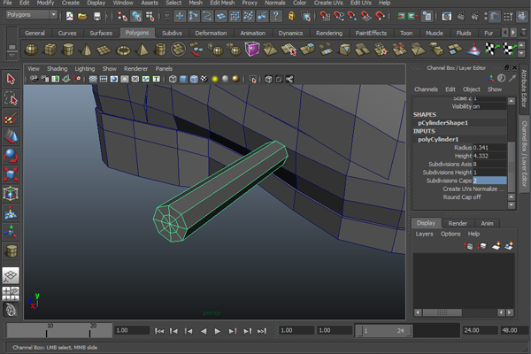The height and width of the screenshot is (354, 531).
Task: Create a polygon cylinder from the shelf
Action: [68, 50]
